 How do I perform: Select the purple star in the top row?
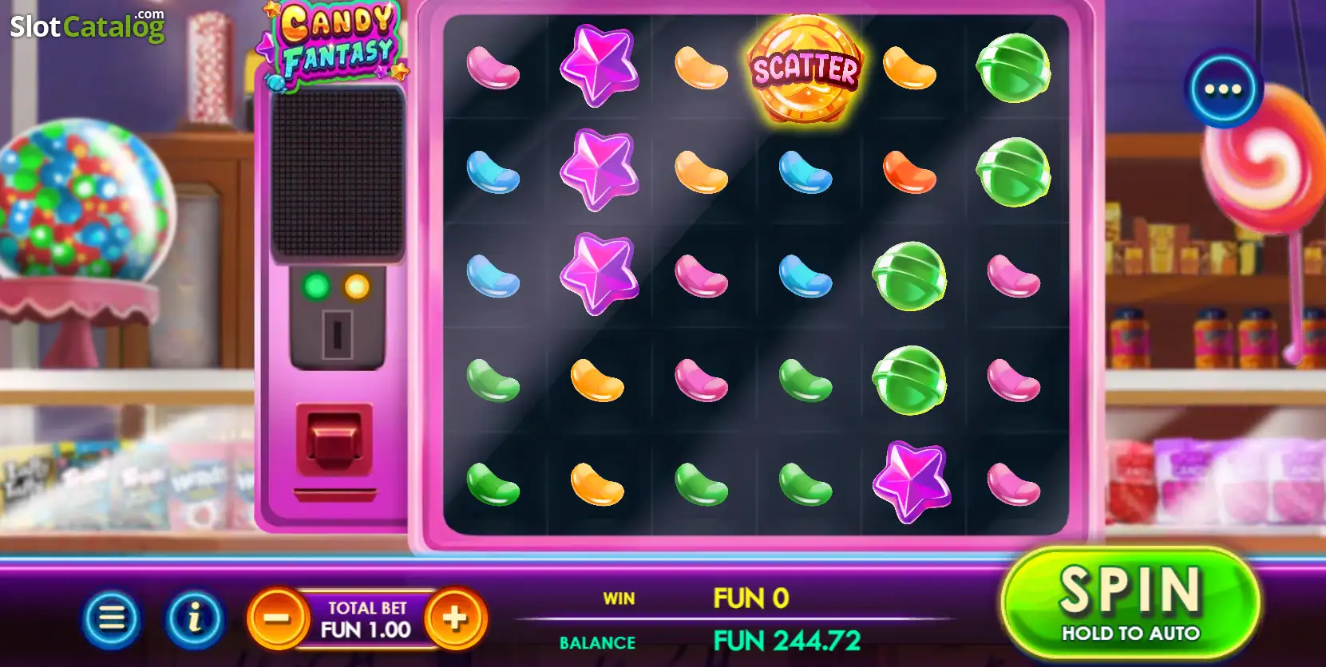tap(599, 65)
